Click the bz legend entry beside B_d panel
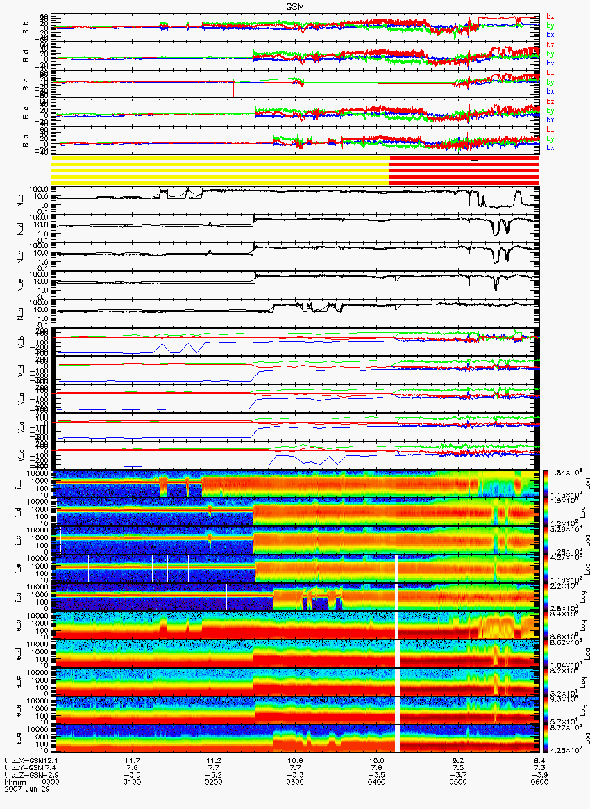This screenshot has height=809, width=590. coord(550,45)
